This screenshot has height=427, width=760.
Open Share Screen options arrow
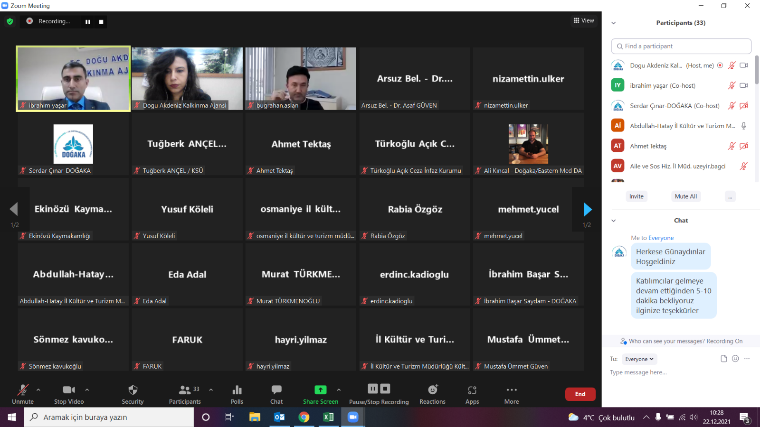click(x=339, y=390)
